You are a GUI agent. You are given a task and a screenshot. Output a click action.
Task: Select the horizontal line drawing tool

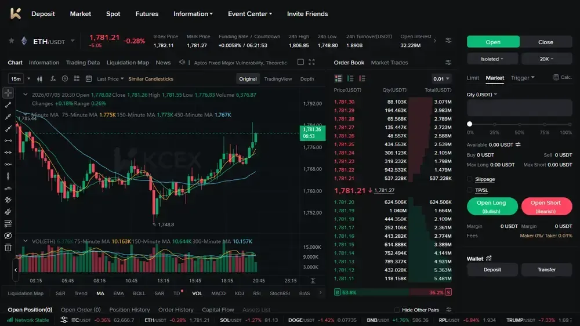(8, 140)
